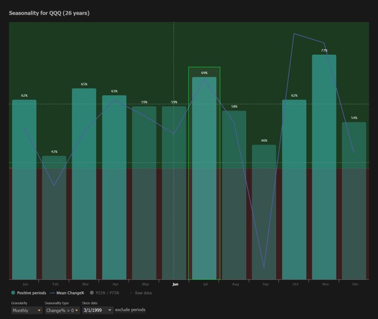378x319 pixels.
Task: Click the Jan axis label
Action: click(26, 284)
